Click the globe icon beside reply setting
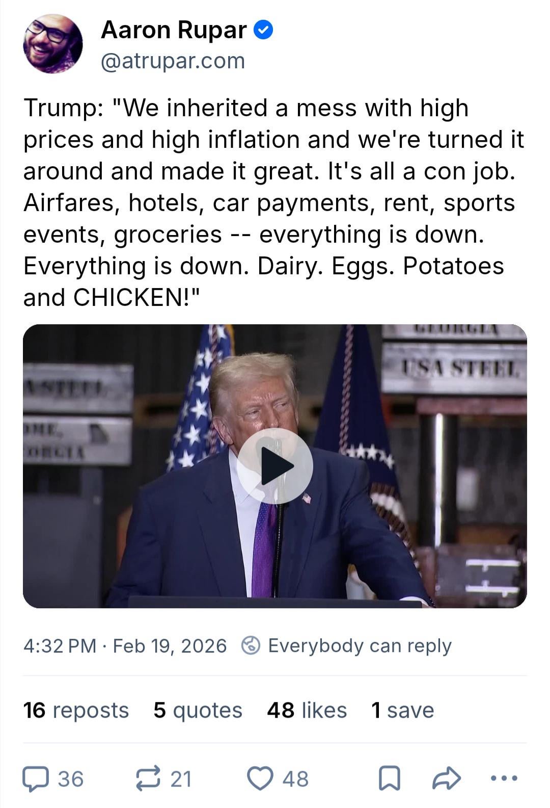The width and height of the screenshot is (550, 808). click(251, 646)
